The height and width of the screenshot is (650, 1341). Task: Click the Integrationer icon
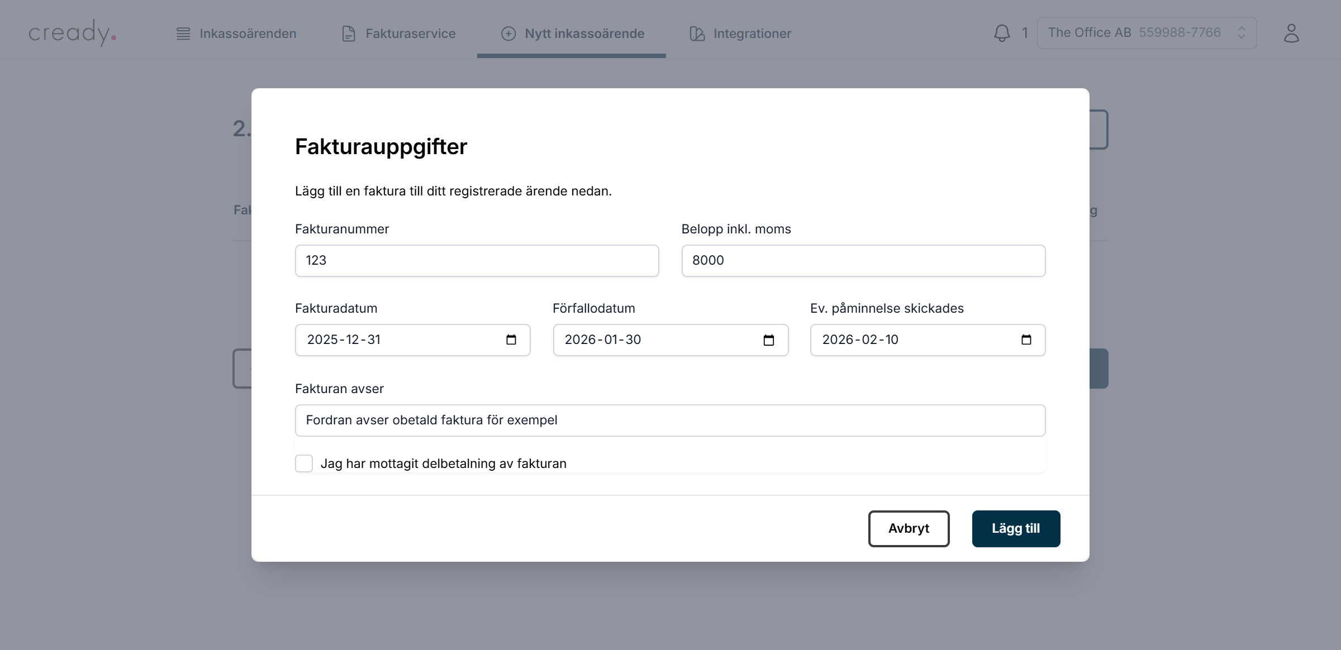697,34
